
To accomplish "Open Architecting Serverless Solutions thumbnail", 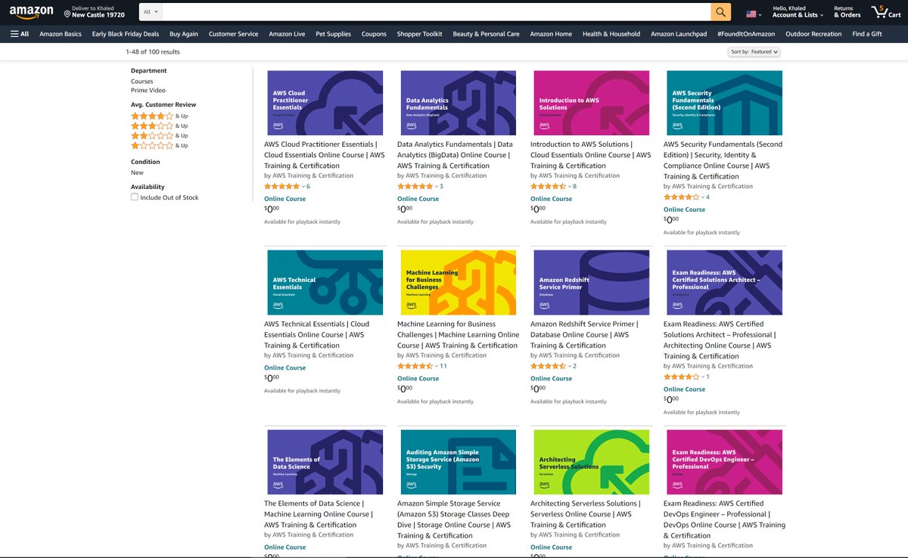I will click(592, 462).
